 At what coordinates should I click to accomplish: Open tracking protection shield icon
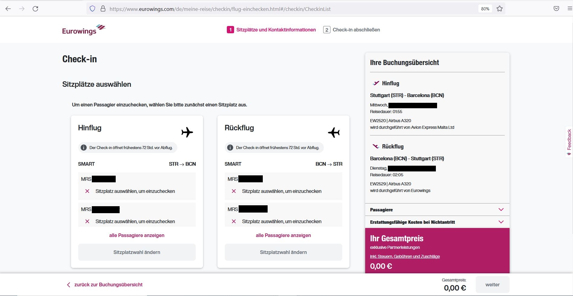tap(92, 9)
